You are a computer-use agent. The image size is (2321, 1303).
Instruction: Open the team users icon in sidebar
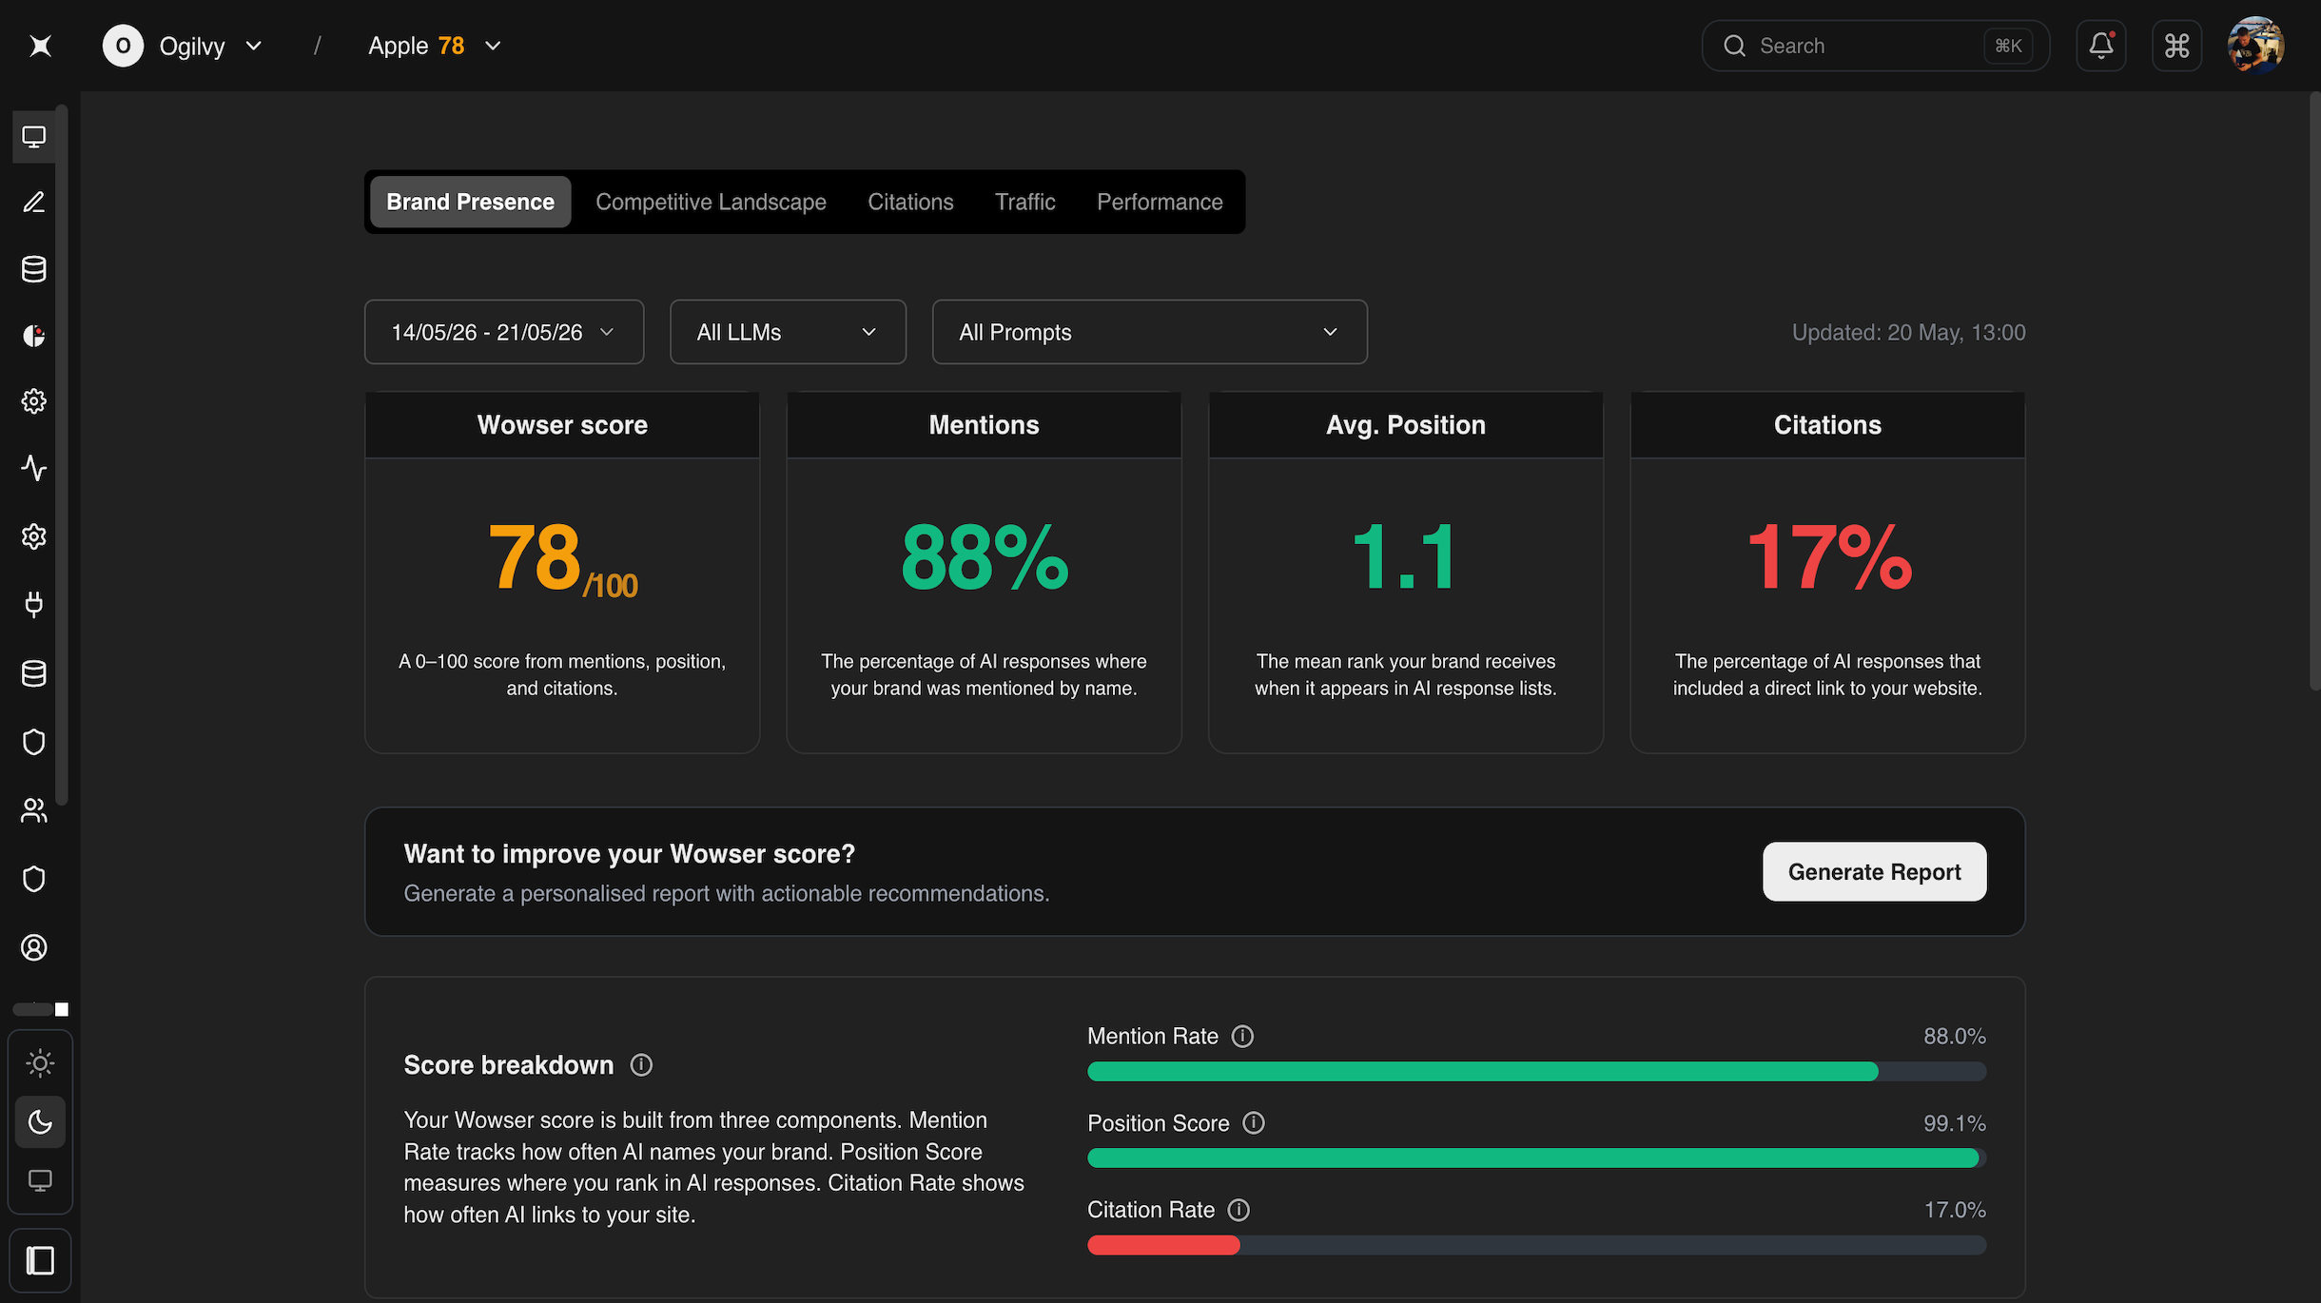[x=34, y=810]
